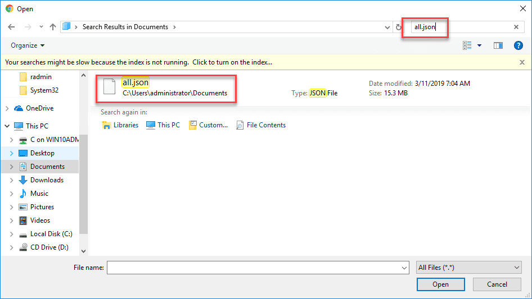Click the C:\Users\administrator\Documents path

click(175, 93)
